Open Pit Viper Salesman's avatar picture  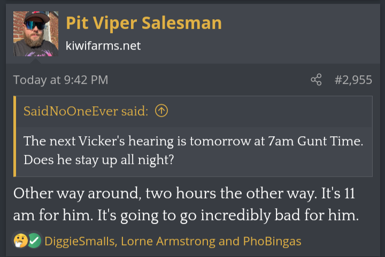36,34
